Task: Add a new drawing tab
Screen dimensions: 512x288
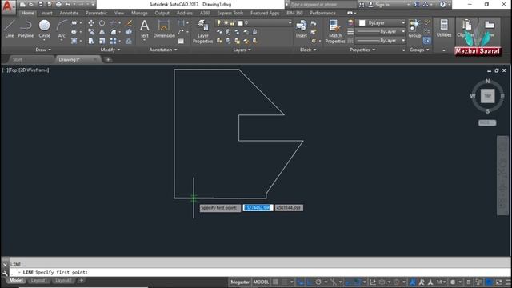Action: coord(108,59)
